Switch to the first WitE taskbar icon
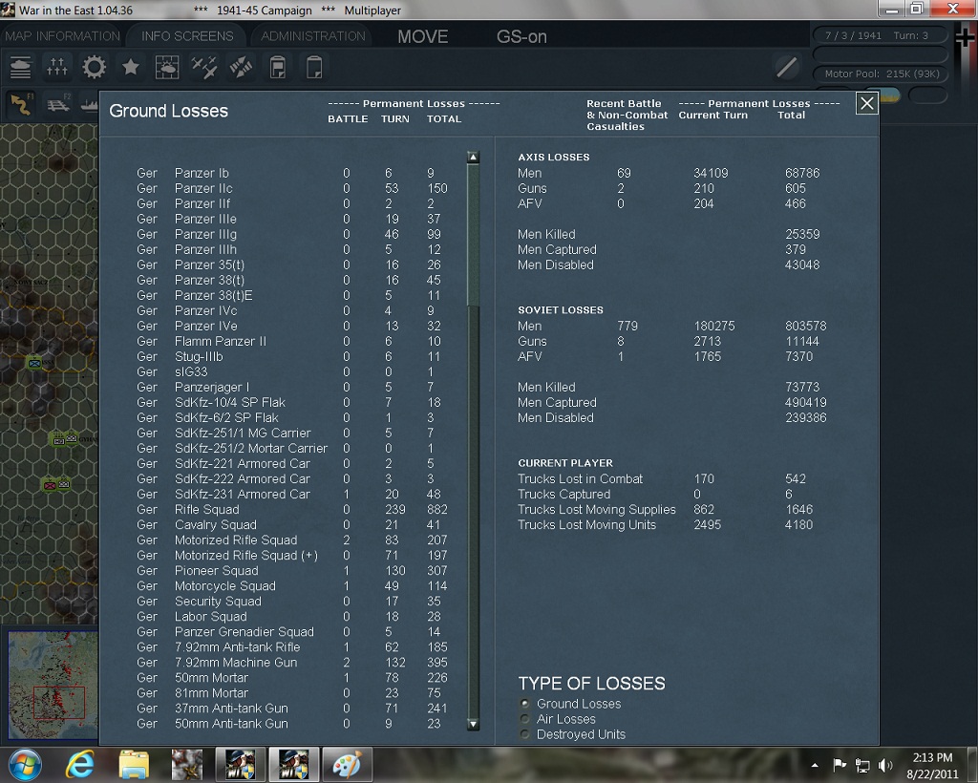The width and height of the screenshot is (978, 783). pos(241,764)
